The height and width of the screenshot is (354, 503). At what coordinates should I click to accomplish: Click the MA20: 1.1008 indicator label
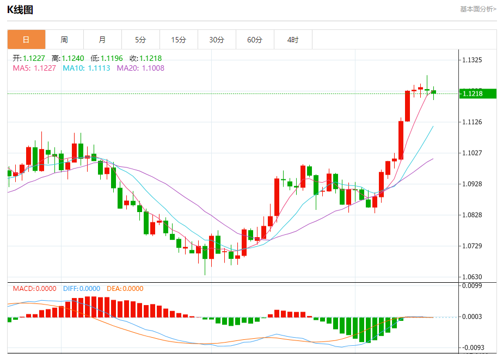(140, 68)
